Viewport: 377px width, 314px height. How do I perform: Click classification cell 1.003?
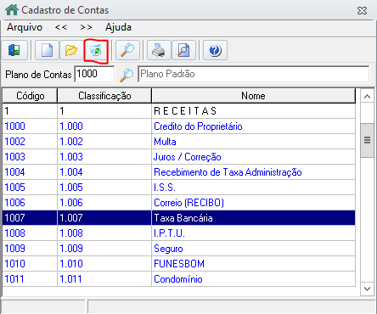[x=104, y=157]
